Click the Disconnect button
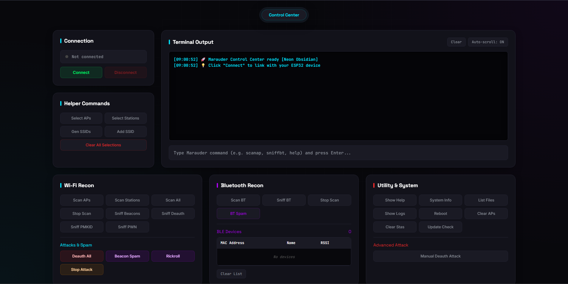The height and width of the screenshot is (284, 568). (x=126, y=72)
